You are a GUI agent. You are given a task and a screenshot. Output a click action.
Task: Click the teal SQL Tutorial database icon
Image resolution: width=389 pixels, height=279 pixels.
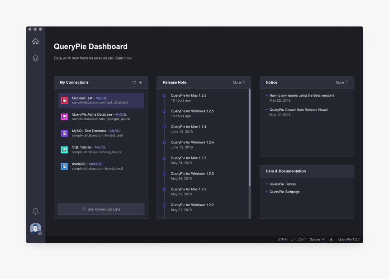click(64, 150)
